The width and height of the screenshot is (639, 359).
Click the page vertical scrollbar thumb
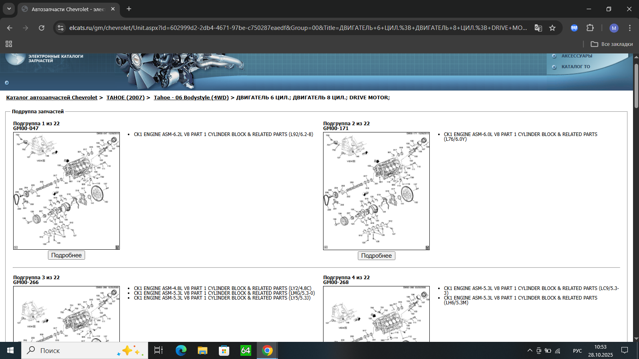[636, 86]
